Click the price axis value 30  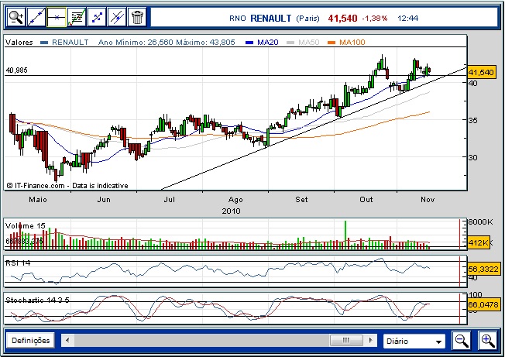tap(472, 157)
